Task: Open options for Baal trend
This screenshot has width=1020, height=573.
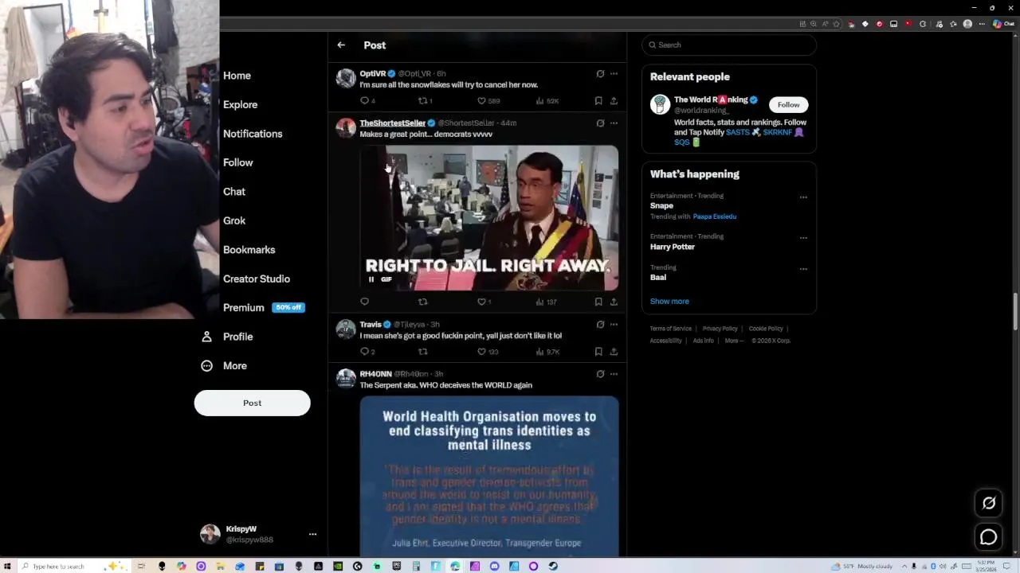Action: (803, 269)
